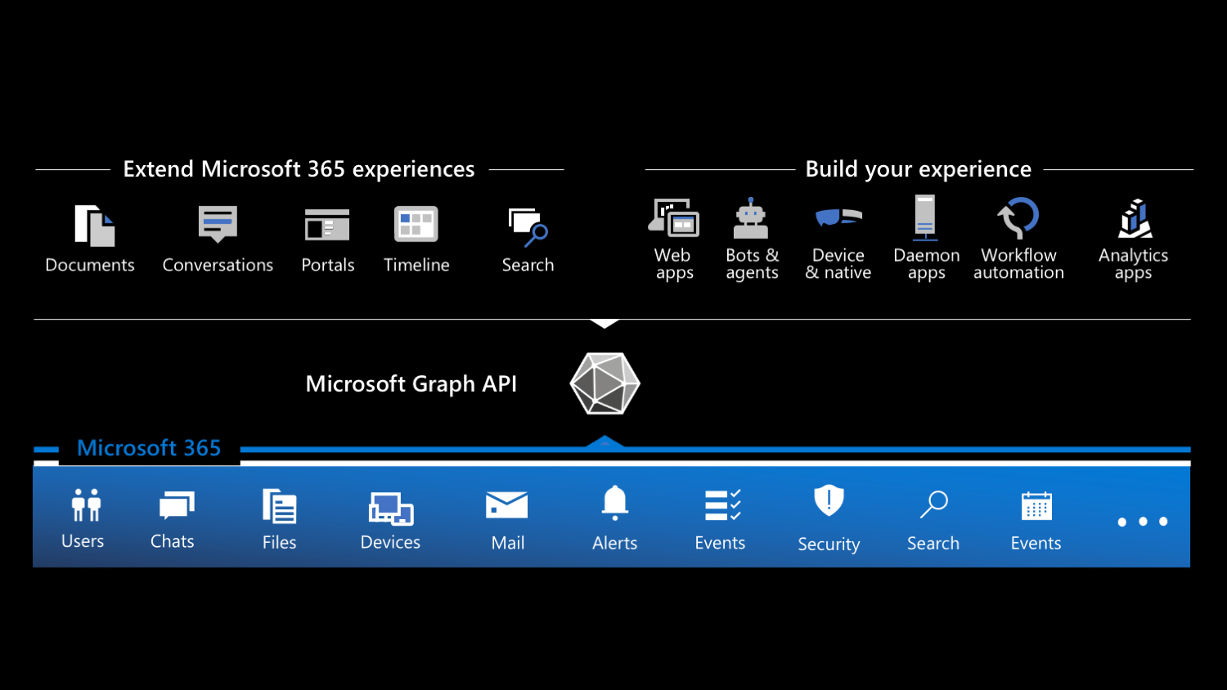
Task: Select the Security shield icon
Action: (828, 502)
